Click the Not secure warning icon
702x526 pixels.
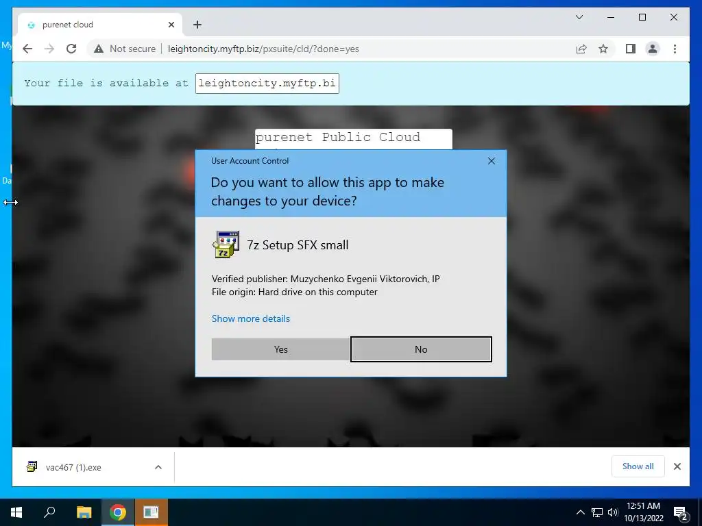point(99,49)
